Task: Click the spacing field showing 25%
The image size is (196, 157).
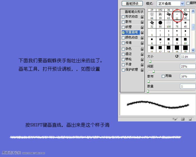Action: (x=188, y=66)
